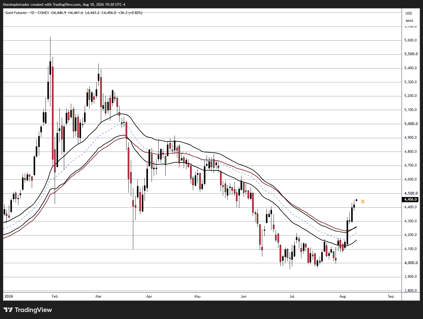Viewport: 423px width, 319px height.
Task: Click the 2026 year label on time axis
Action: (9, 296)
